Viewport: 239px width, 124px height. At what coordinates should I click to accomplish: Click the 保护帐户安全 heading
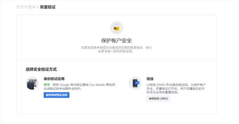click(117, 40)
